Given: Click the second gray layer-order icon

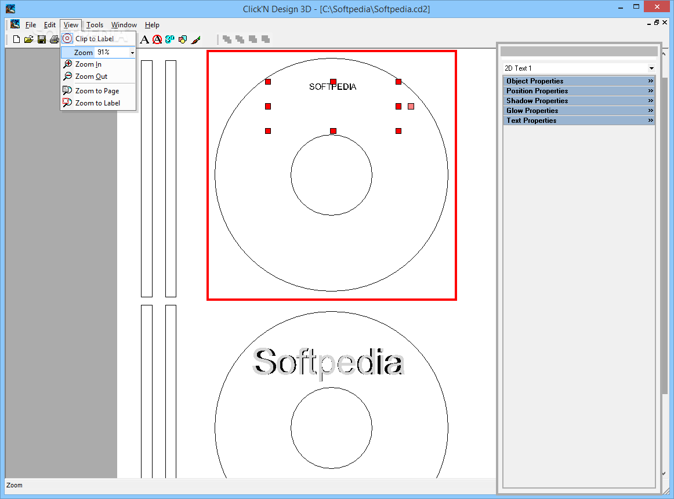Looking at the screenshot, I should (x=240, y=39).
